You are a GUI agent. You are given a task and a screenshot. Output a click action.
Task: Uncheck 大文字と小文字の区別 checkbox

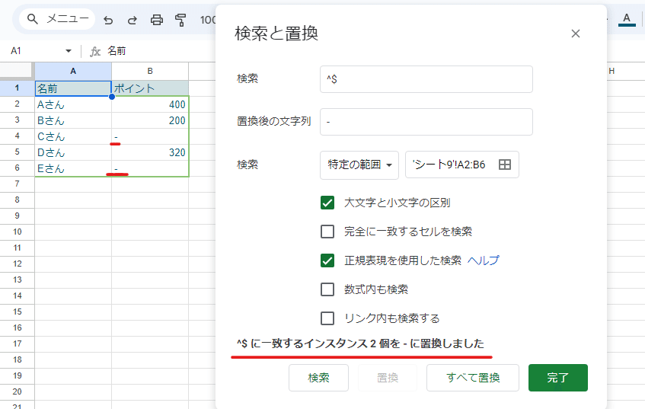click(x=327, y=203)
